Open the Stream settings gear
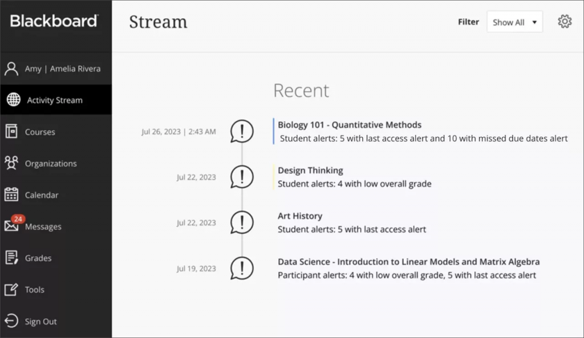The image size is (584, 338). (x=565, y=21)
